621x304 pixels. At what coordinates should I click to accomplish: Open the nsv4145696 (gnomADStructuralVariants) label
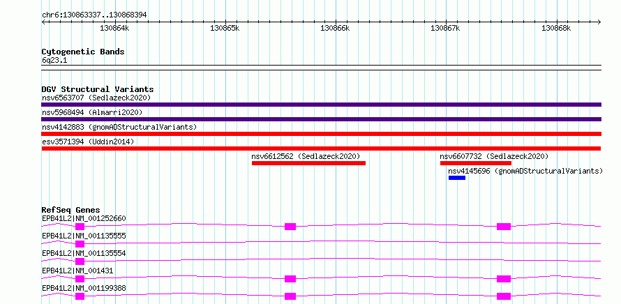click(x=525, y=171)
